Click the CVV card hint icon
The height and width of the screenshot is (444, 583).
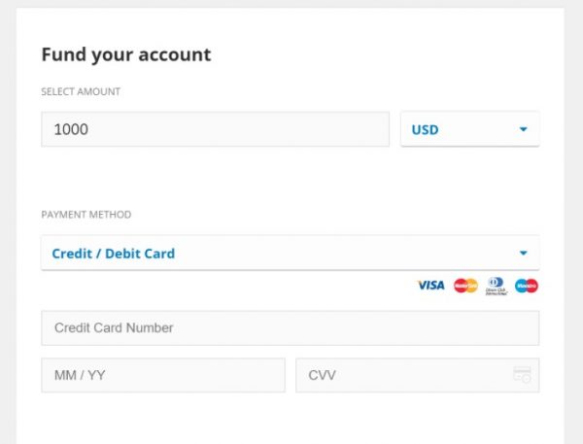tap(523, 374)
